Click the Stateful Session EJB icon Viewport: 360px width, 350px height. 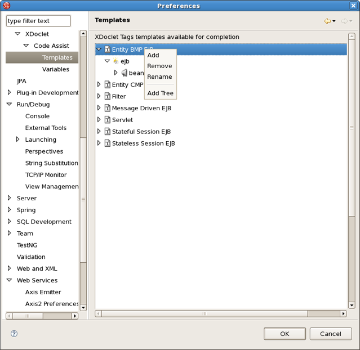(x=107, y=132)
